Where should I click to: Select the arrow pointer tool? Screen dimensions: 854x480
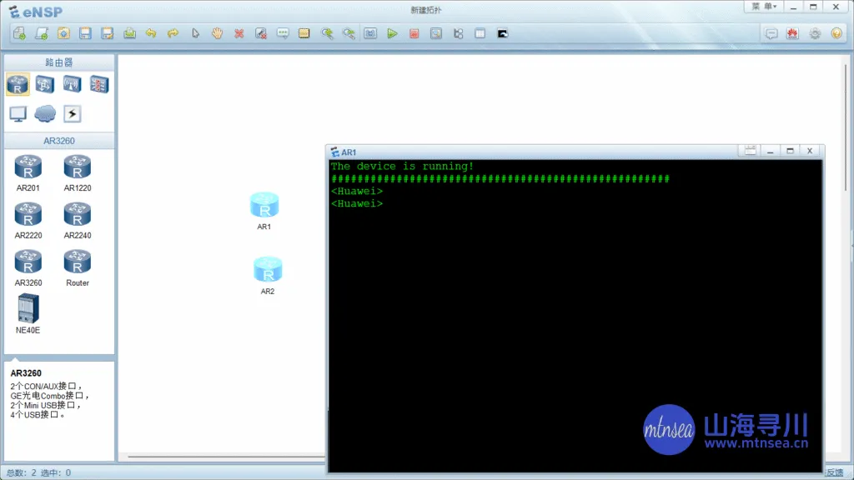tap(195, 33)
